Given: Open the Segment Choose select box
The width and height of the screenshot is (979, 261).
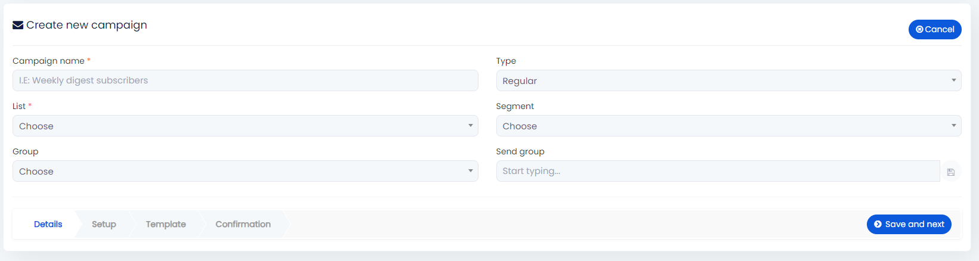Looking at the screenshot, I should point(728,126).
